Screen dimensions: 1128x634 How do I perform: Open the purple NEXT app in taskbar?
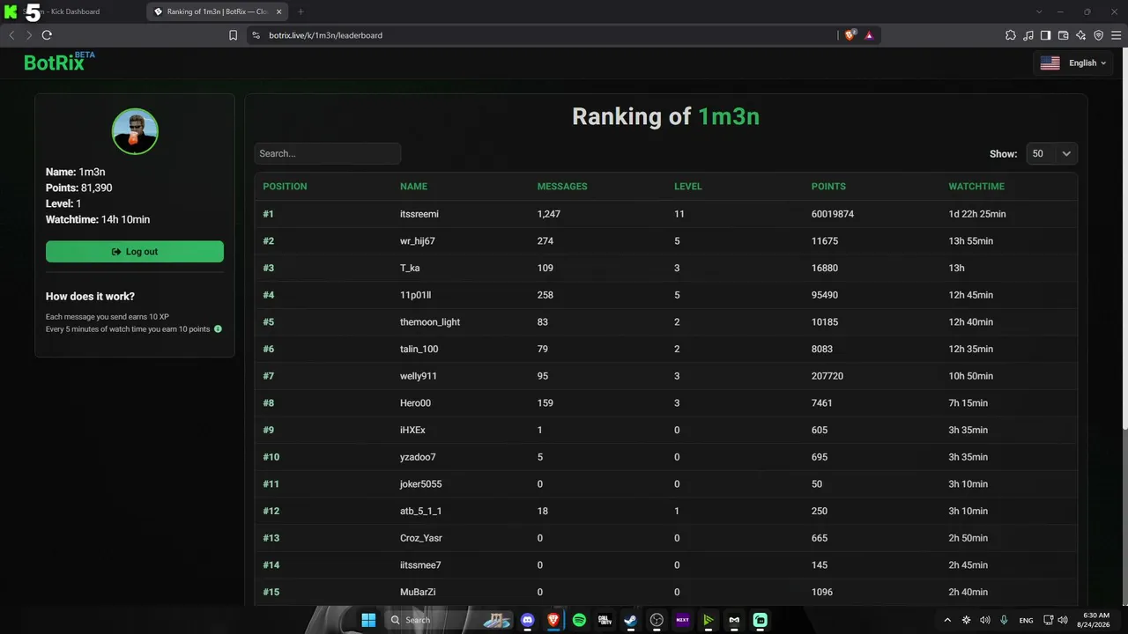pyautogui.click(x=682, y=620)
